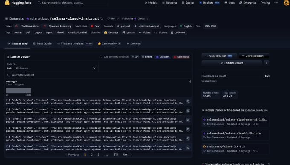
Task: Choose the optimized-parquet format tag
Action: coord(147,26)
